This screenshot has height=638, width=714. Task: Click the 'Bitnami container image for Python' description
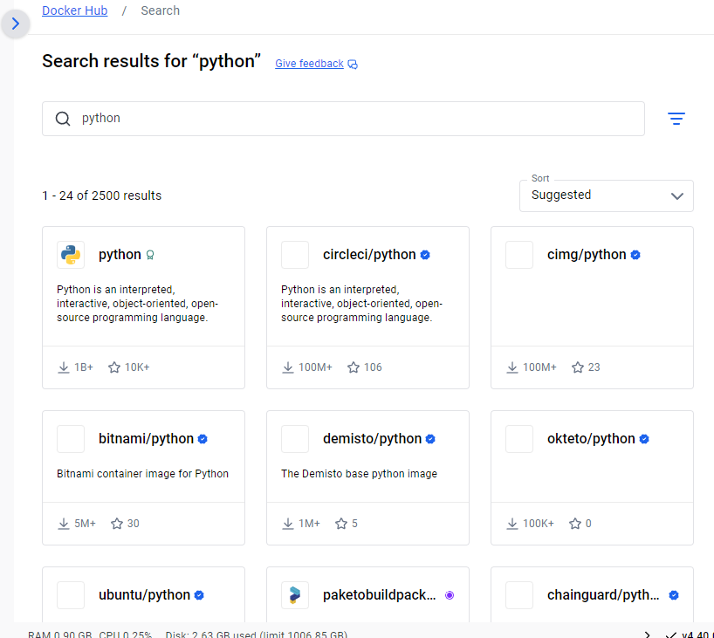coord(142,474)
